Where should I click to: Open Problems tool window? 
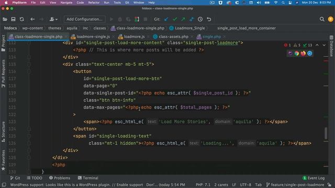[60, 178]
